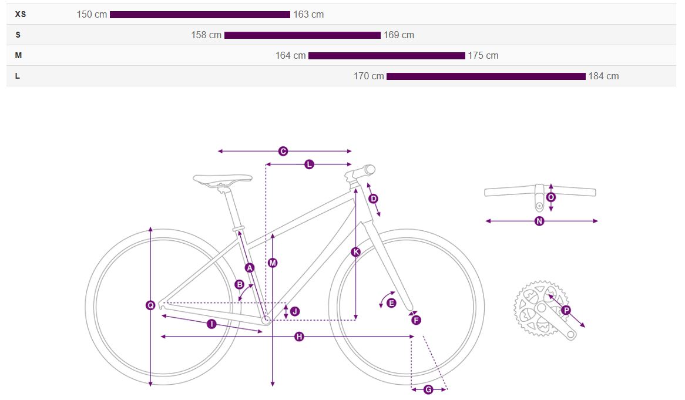Click the O stem length marker
685x400 pixels.
click(551, 197)
